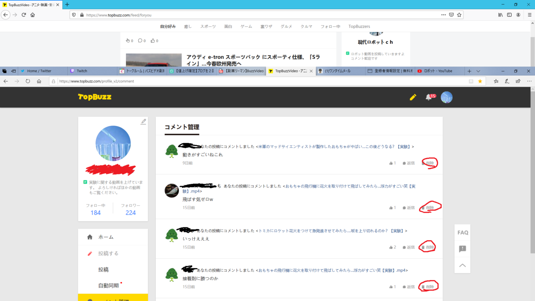Like the 飛ばす気ゼロw comment
The width and height of the screenshot is (535, 301).
point(392,208)
